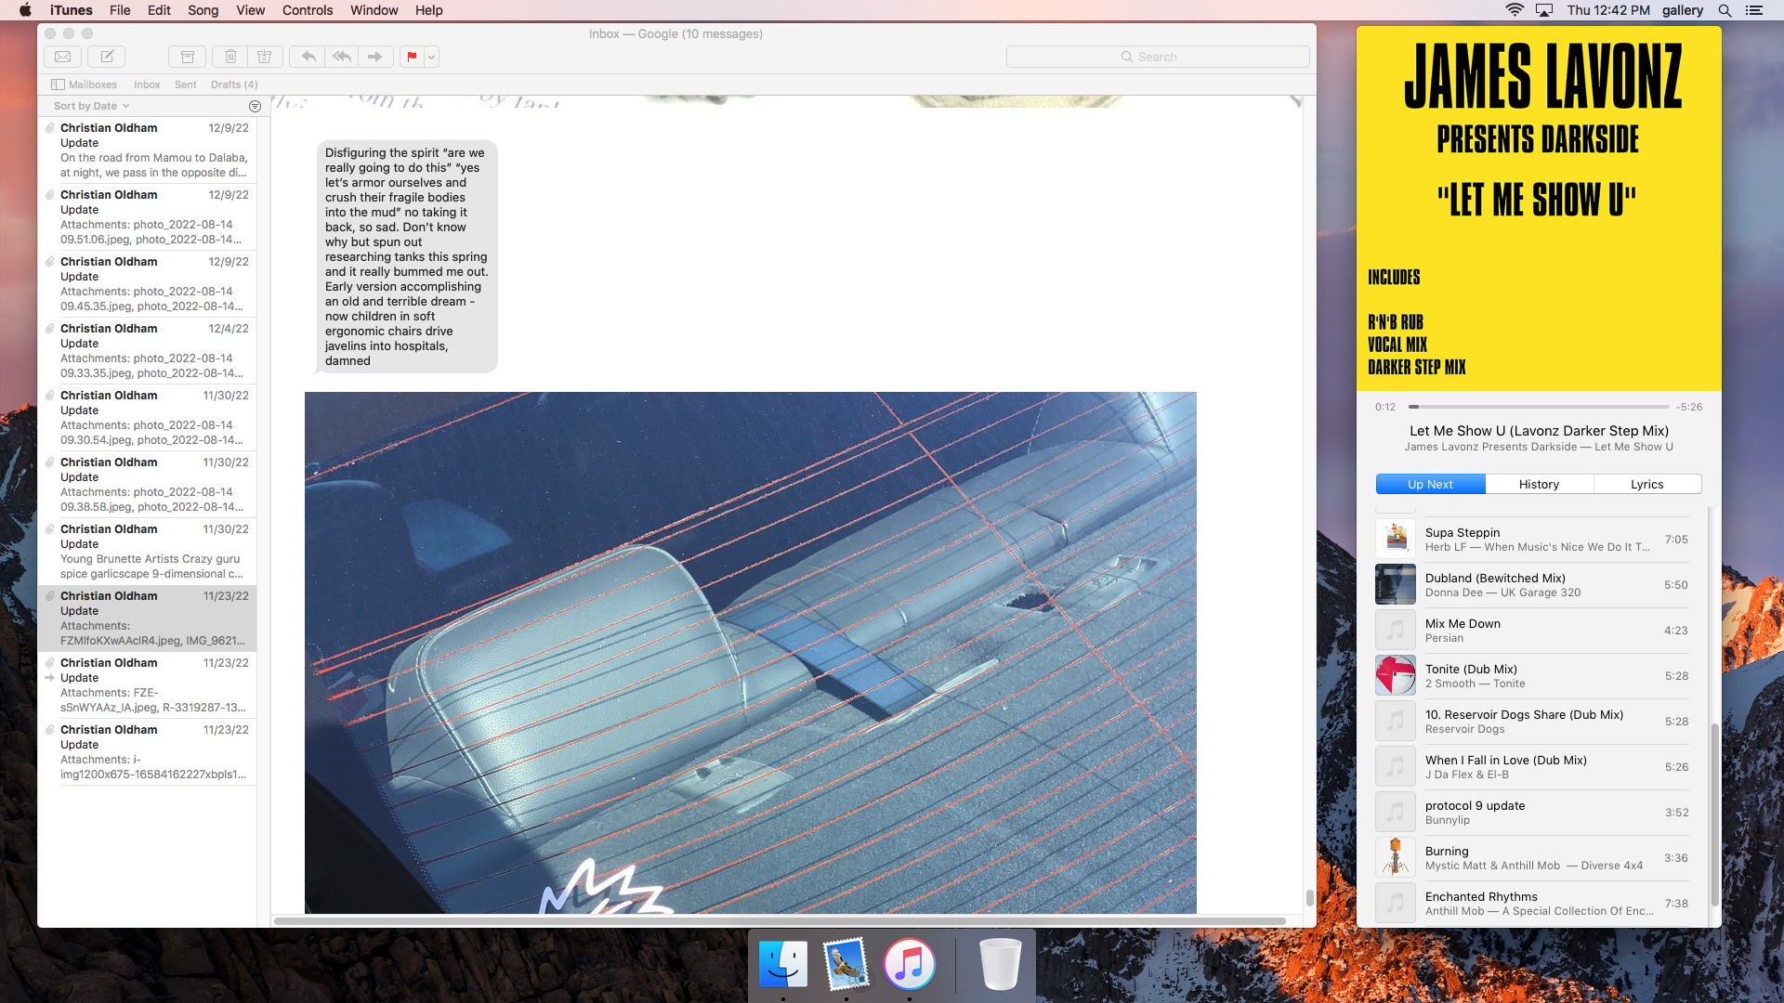
Task: Click the Mail horizontal scrollbar
Action: click(x=780, y=921)
